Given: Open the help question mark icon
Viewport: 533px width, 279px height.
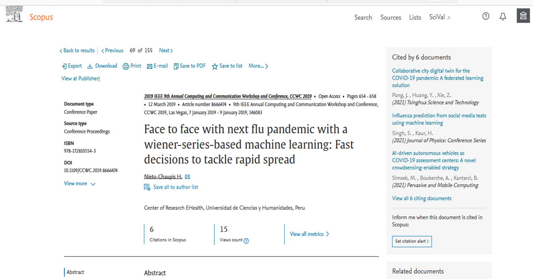Looking at the screenshot, I should pyautogui.click(x=486, y=16).
